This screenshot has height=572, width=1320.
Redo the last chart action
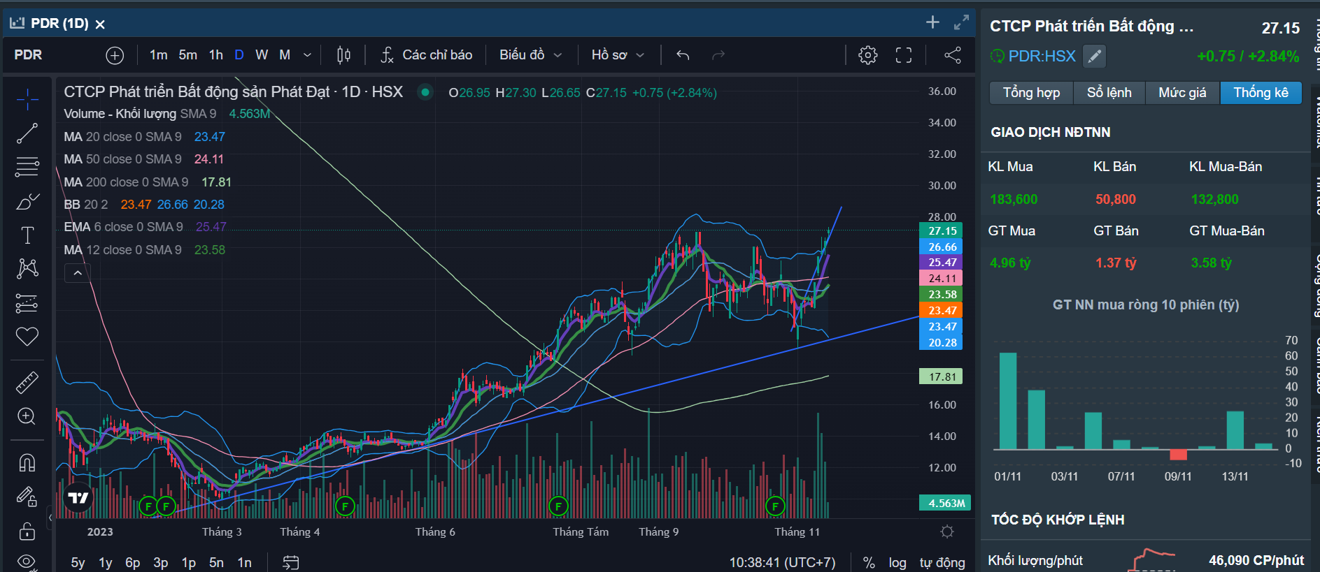pyautogui.click(x=718, y=55)
